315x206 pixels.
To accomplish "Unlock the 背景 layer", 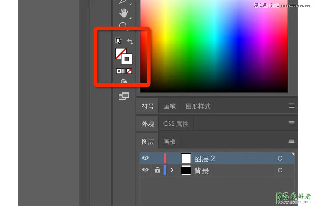I will click(x=157, y=170).
